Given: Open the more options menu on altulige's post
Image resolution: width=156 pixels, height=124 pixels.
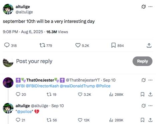Looking at the screenshot, I should click(150, 7).
